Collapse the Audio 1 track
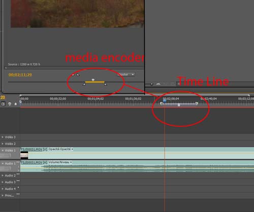Screen dimensions: 254x212 (x=3, y=163)
